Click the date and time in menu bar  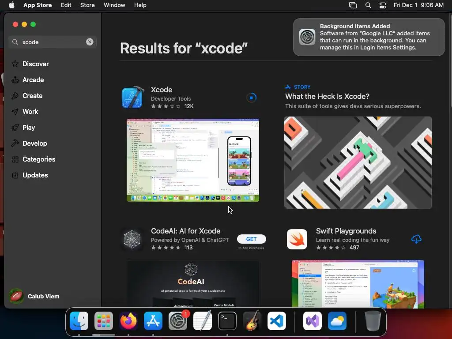pyautogui.click(x=418, y=5)
